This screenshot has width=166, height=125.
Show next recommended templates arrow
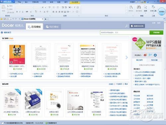127,57
